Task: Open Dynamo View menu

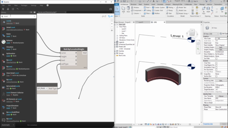Action: [x=16, y=5]
